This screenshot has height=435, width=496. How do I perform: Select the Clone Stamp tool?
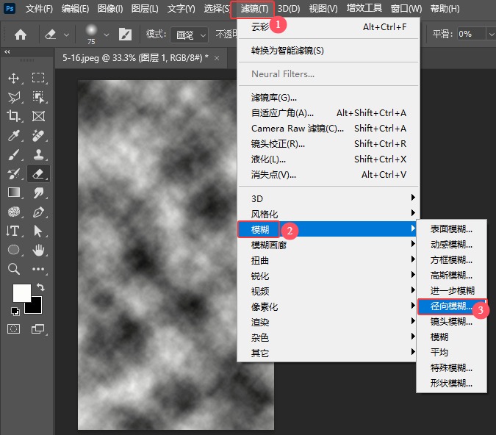[x=38, y=155]
